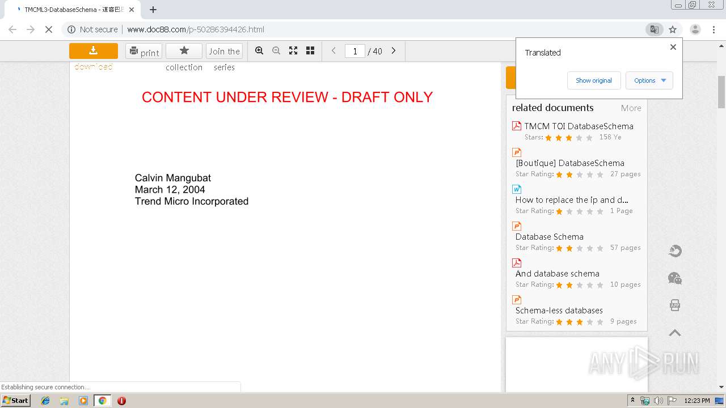Click the volume icon in system tray
This screenshot has height=408, width=726.
(659, 401)
